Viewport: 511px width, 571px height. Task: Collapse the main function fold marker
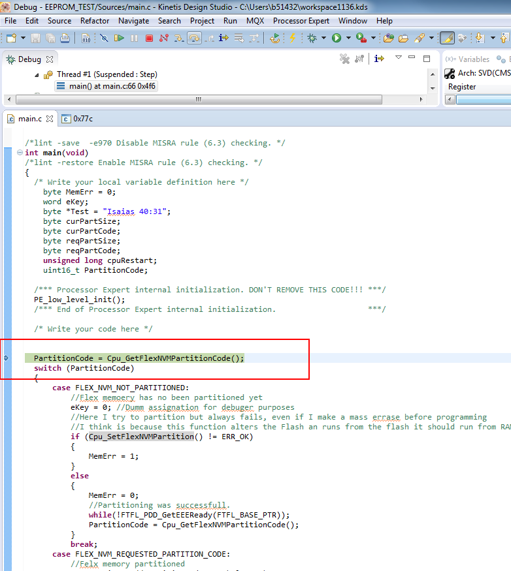click(20, 153)
